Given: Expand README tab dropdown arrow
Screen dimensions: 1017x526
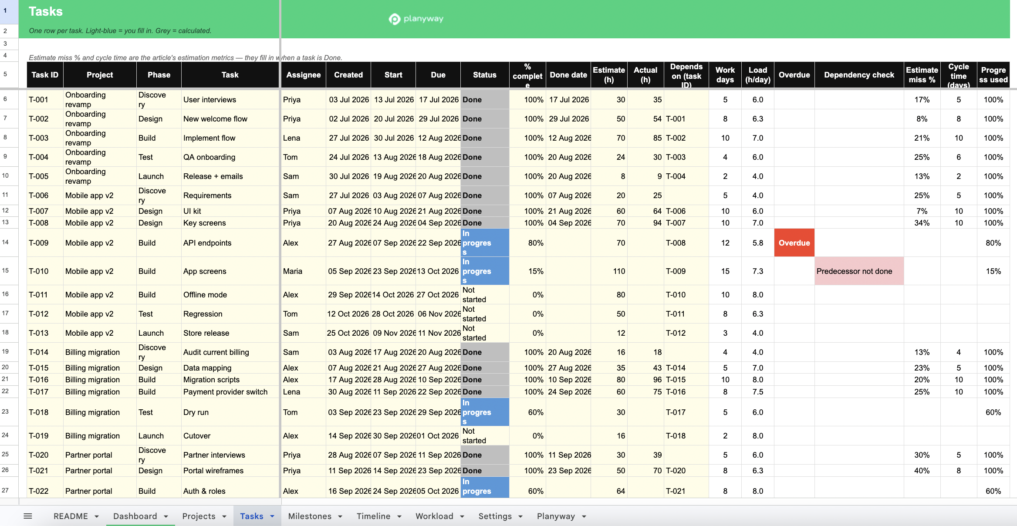Looking at the screenshot, I should click(97, 516).
